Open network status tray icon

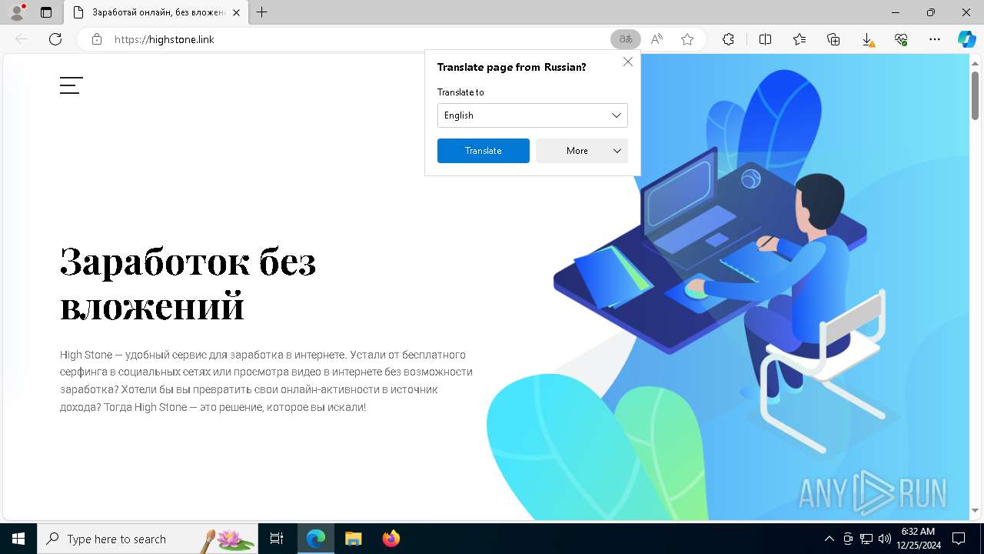click(866, 539)
